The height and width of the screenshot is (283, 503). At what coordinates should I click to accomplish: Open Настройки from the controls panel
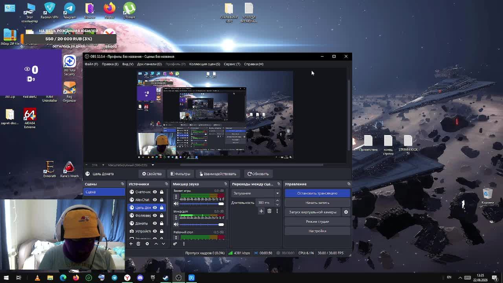tap(317, 231)
